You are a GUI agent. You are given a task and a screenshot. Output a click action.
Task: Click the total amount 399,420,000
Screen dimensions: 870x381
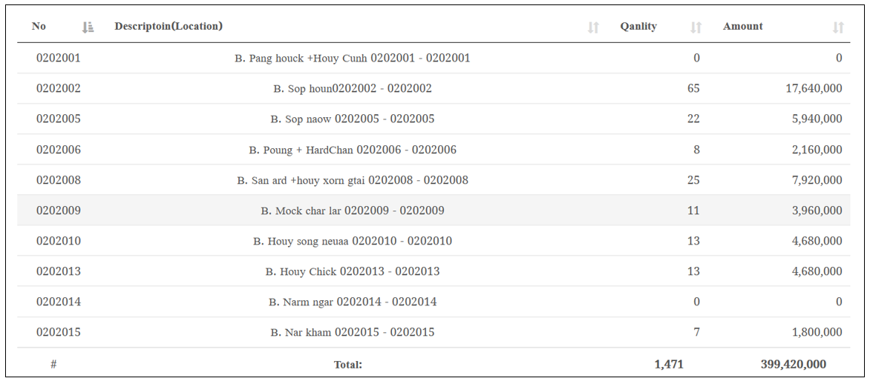click(794, 365)
